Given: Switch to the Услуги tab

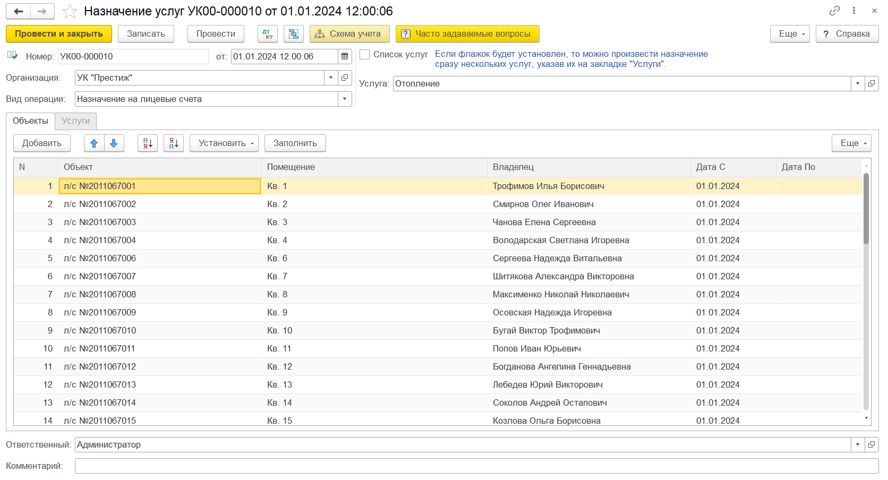Looking at the screenshot, I should coord(75,121).
